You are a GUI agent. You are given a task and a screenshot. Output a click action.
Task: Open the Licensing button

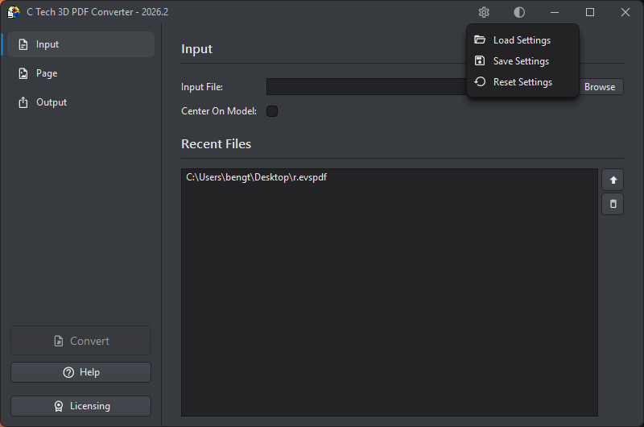[x=80, y=406]
